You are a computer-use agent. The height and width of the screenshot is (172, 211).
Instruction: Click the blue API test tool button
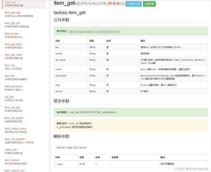coord(134,4)
